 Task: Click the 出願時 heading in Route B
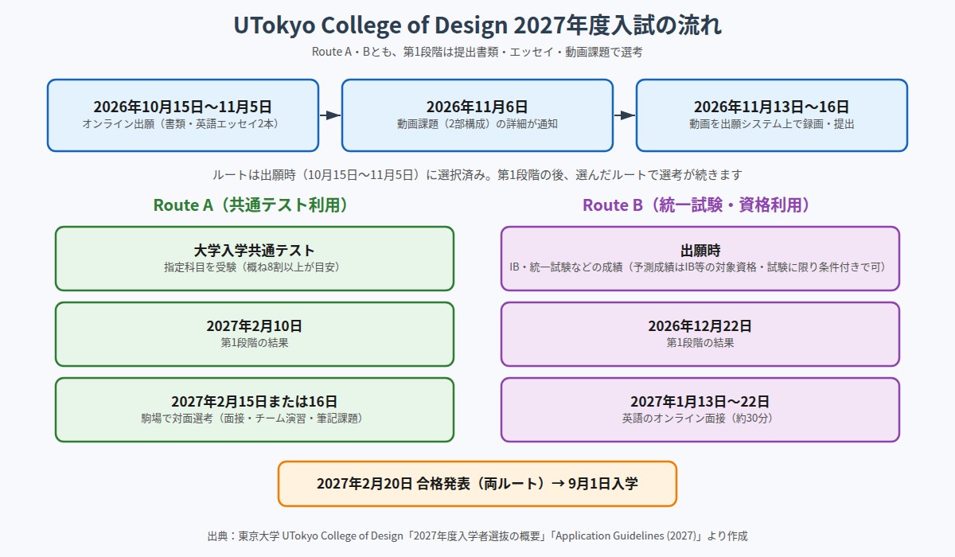(700, 250)
